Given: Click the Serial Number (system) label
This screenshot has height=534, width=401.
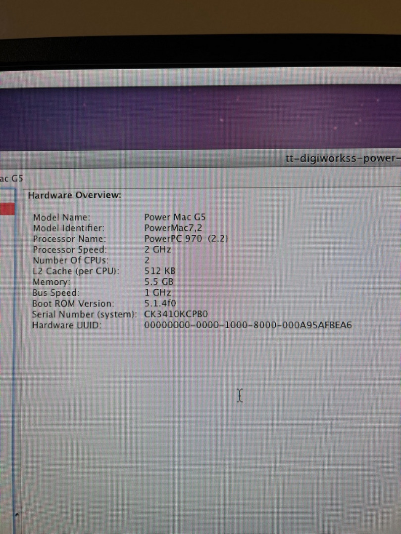Looking at the screenshot, I should [84, 314].
